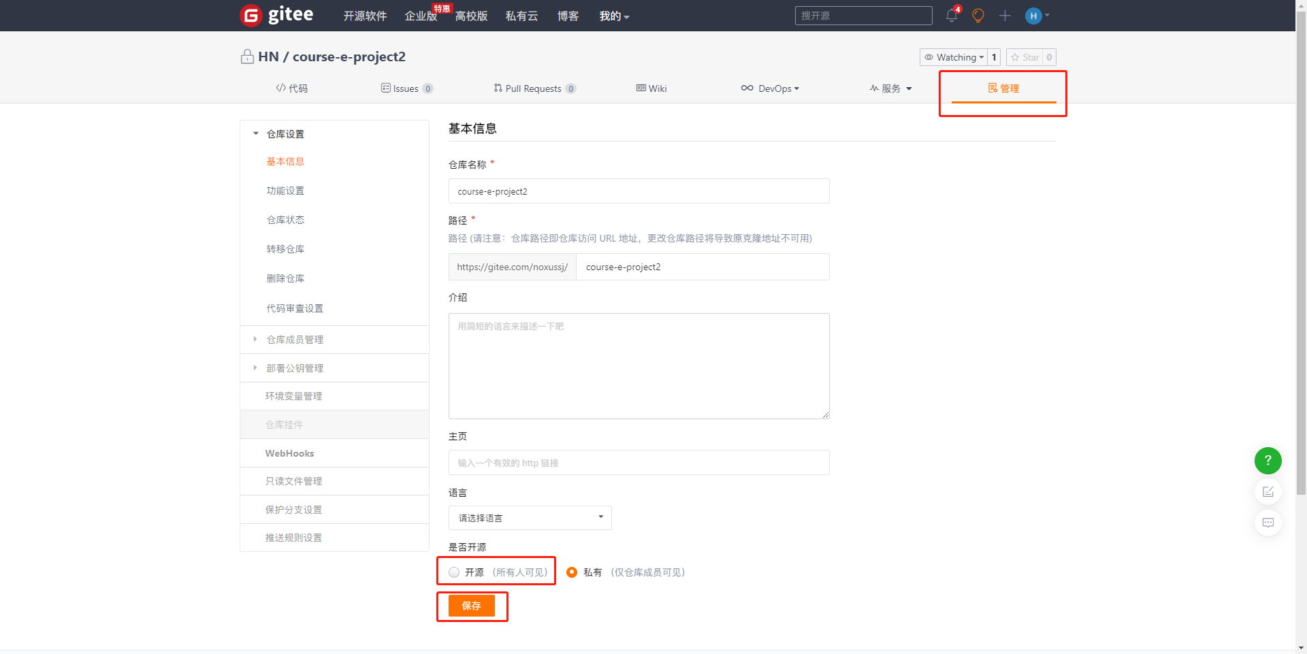
Task: Click the 企业版 header link
Action: click(x=421, y=16)
